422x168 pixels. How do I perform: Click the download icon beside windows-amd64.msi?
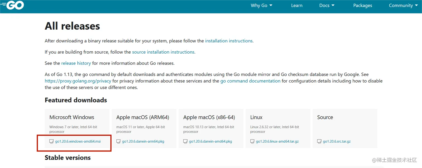51,141
